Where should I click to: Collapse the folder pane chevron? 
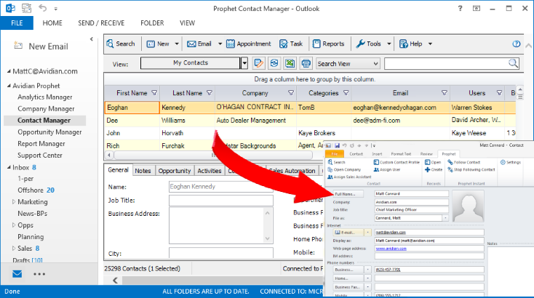click(x=91, y=39)
